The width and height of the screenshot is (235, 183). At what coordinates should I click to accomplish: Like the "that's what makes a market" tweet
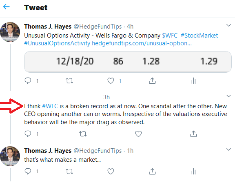[x=111, y=171]
